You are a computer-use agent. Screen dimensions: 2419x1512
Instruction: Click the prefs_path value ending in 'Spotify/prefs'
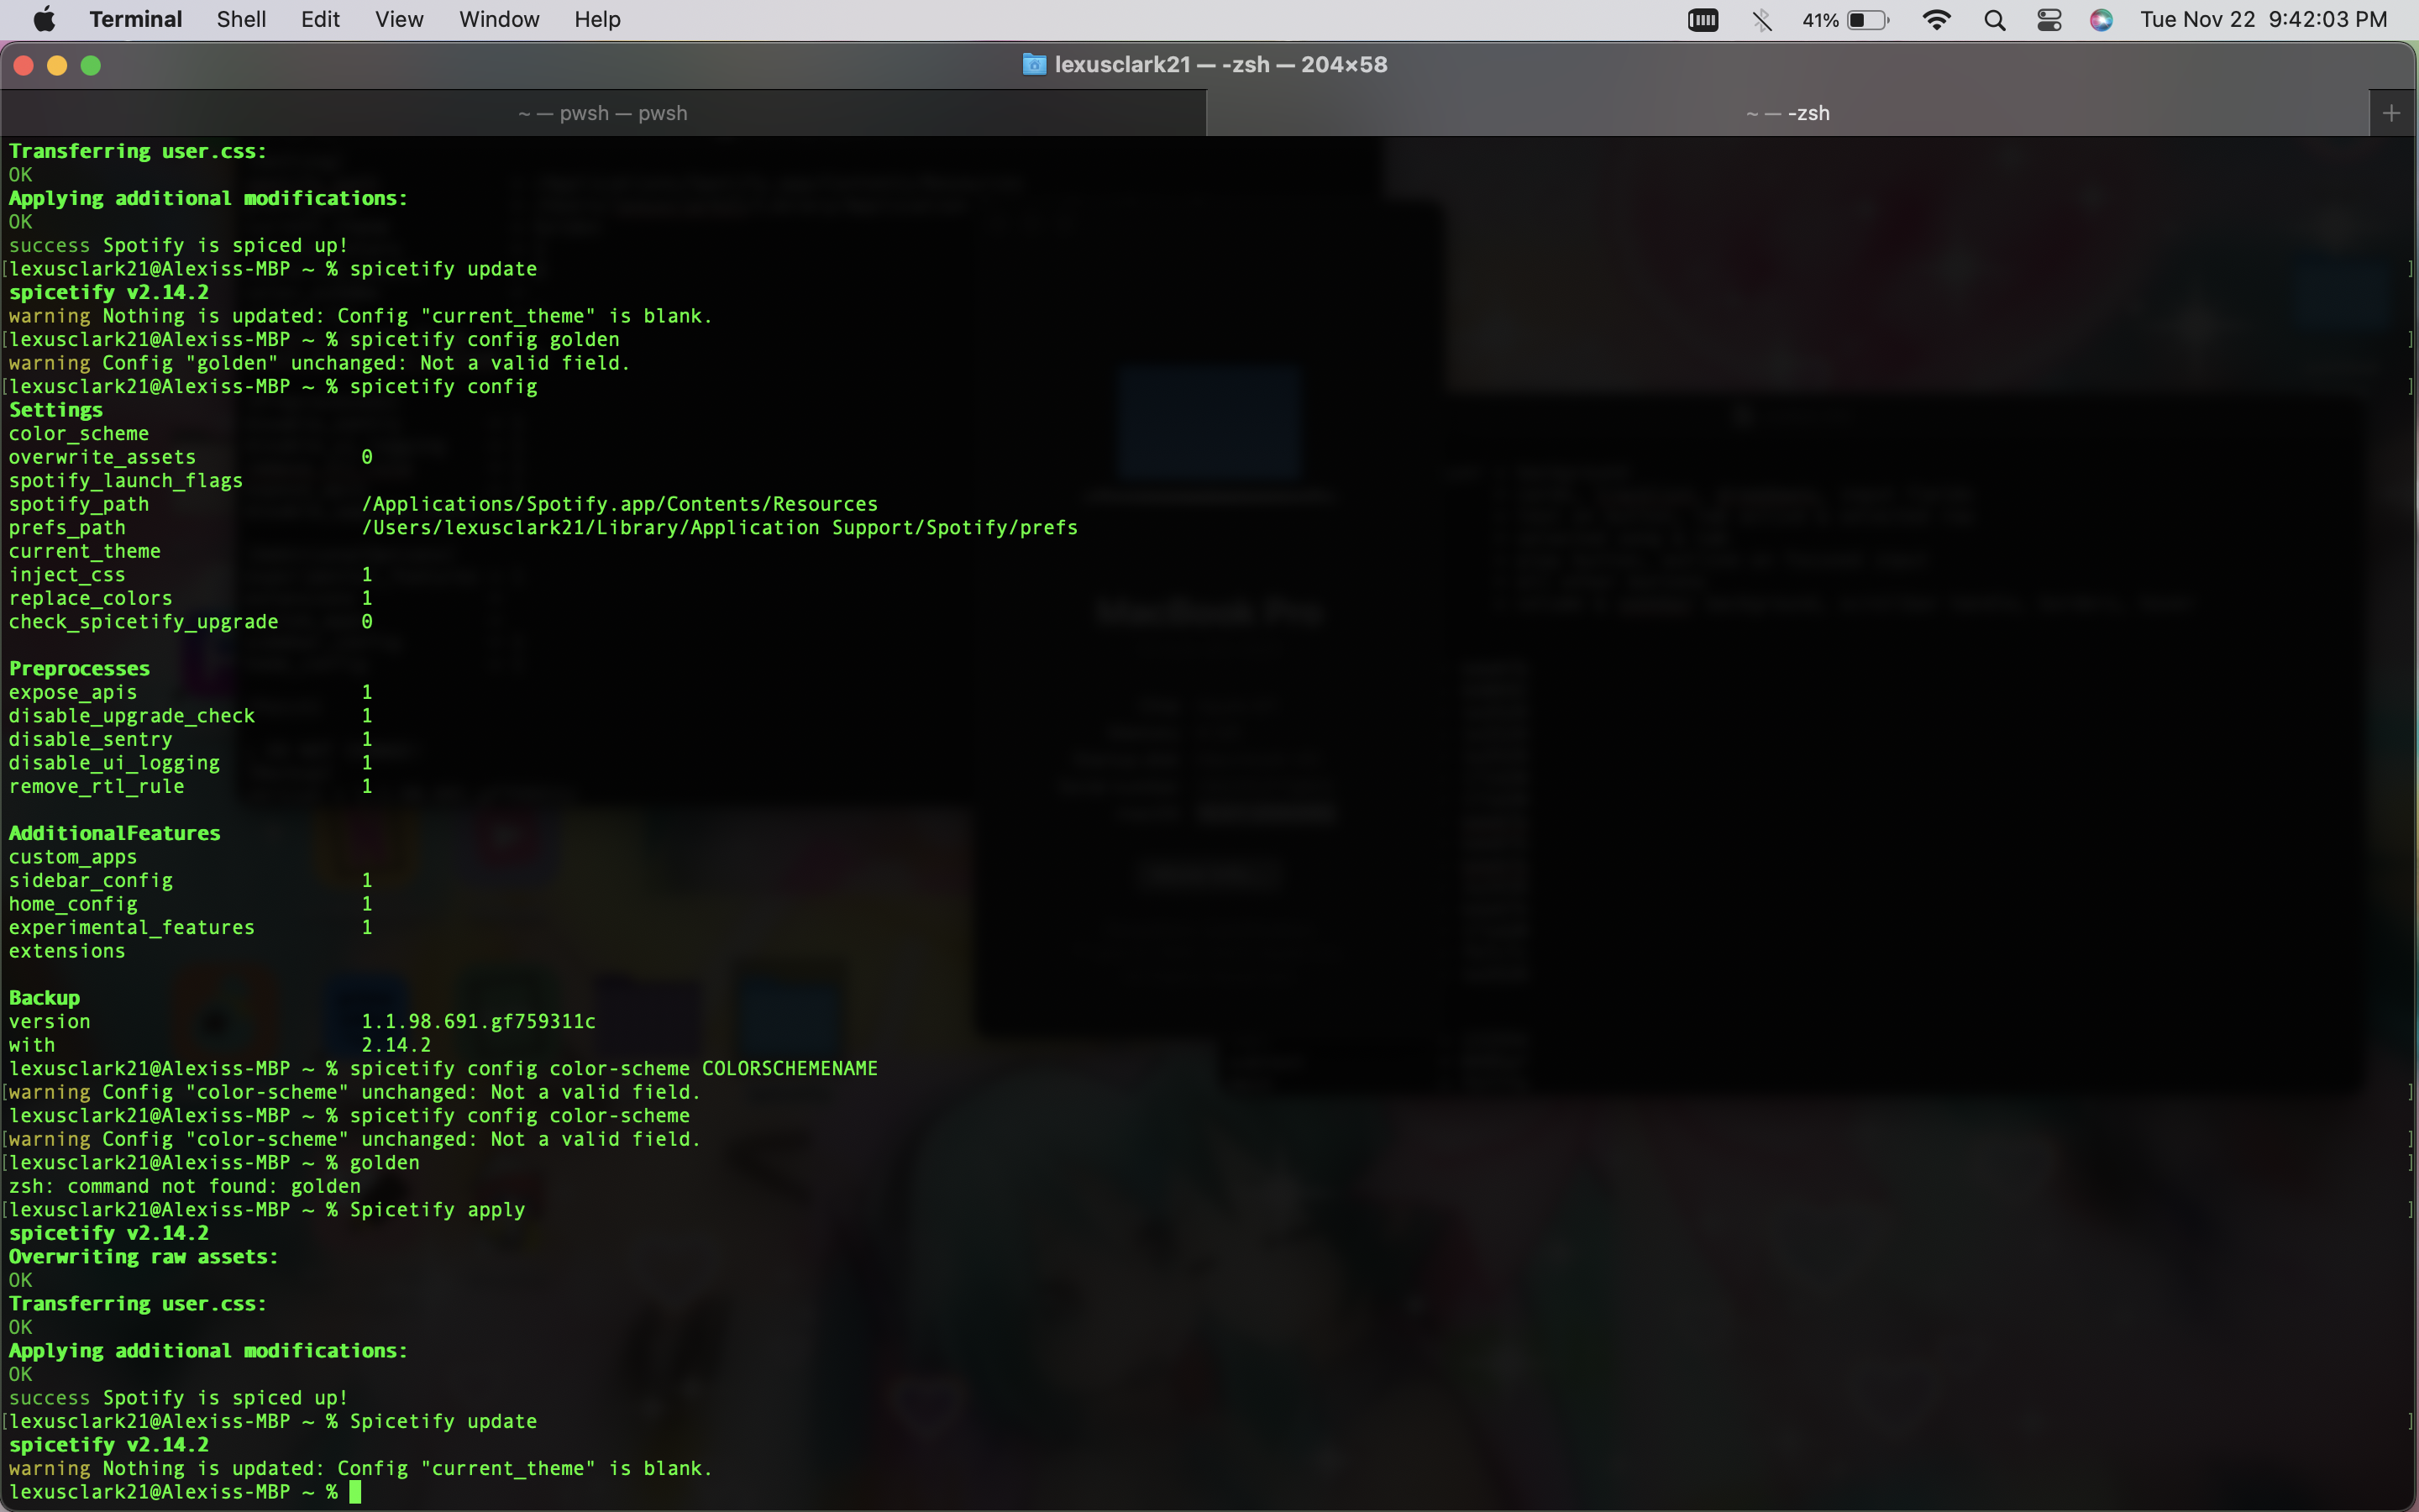click(x=720, y=527)
